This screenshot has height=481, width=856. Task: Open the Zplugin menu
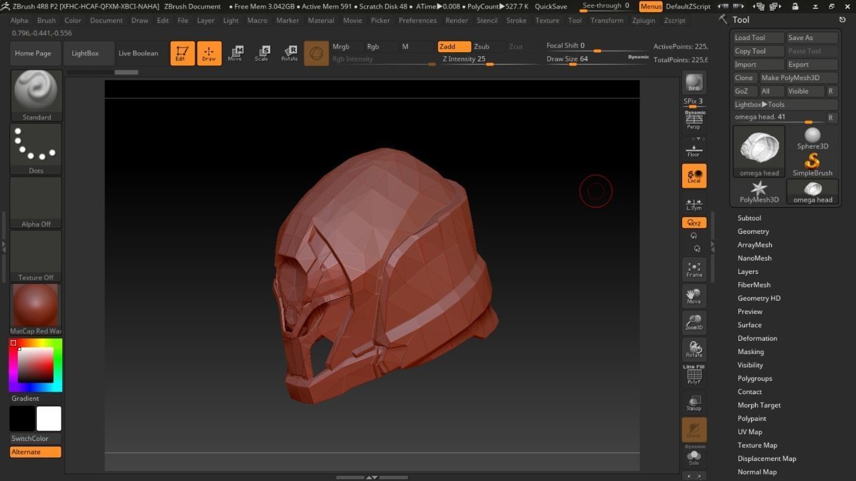pyautogui.click(x=643, y=20)
